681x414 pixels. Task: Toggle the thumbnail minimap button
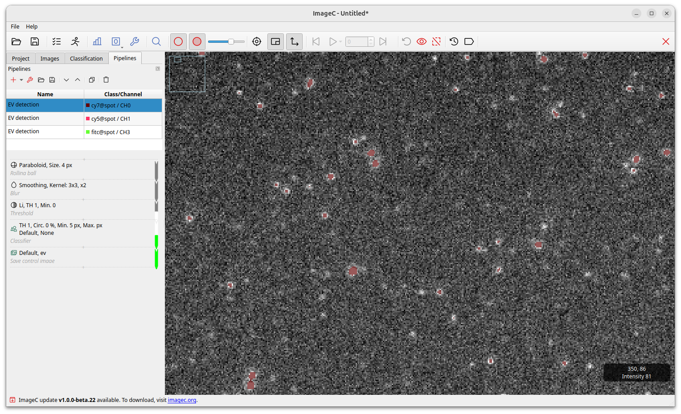275,41
